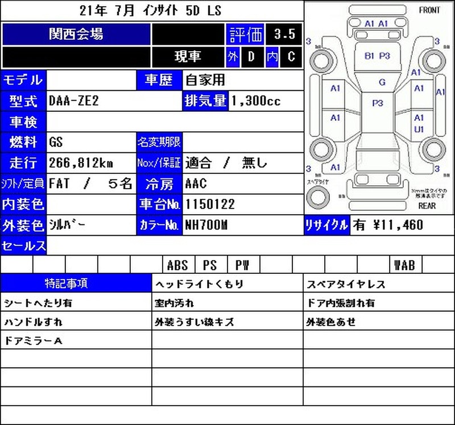Screen dimensions: 455x425
Task: Click the 型式 label
Action: point(23,101)
